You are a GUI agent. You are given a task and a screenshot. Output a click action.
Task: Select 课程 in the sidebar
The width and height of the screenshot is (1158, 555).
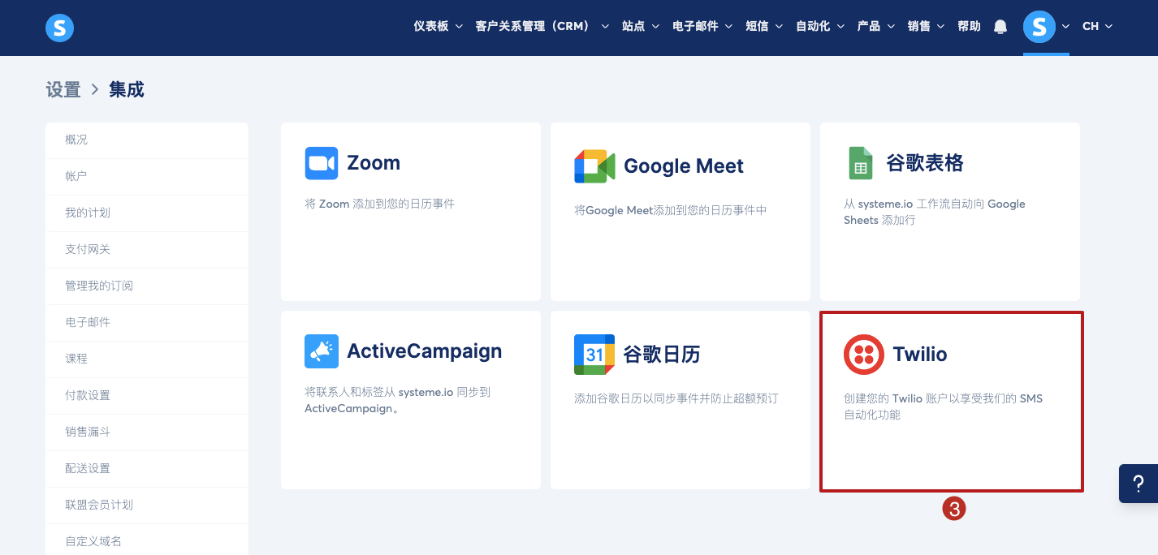[x=147, y=359]
